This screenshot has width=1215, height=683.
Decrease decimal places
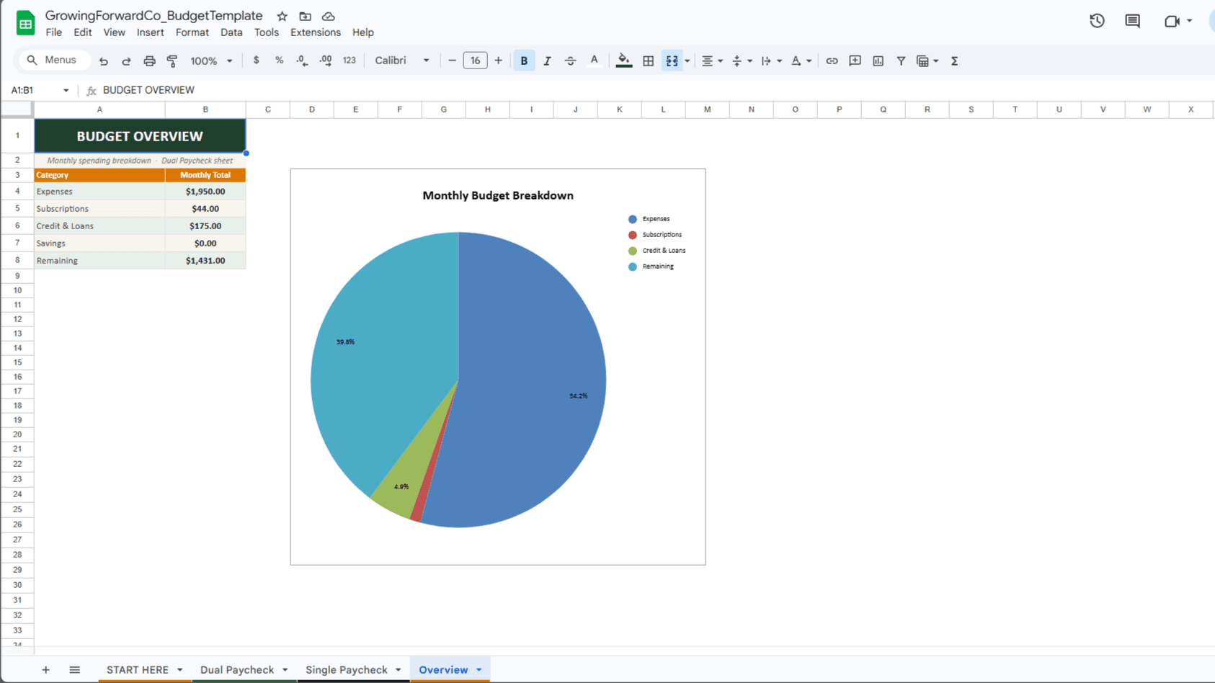click(x=302, y=61)
